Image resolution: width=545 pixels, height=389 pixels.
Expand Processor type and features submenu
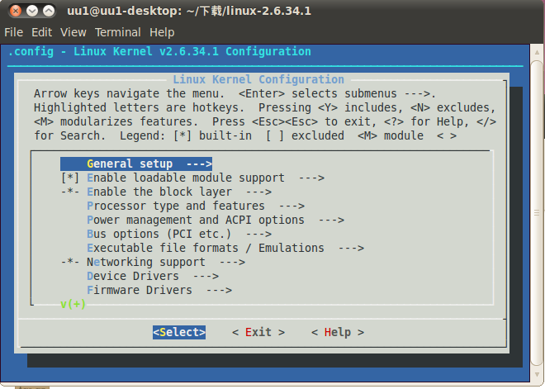pos(195,206)
